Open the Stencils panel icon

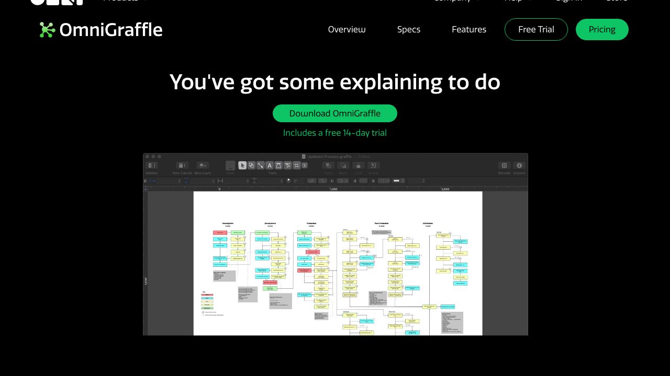(504, 166)
